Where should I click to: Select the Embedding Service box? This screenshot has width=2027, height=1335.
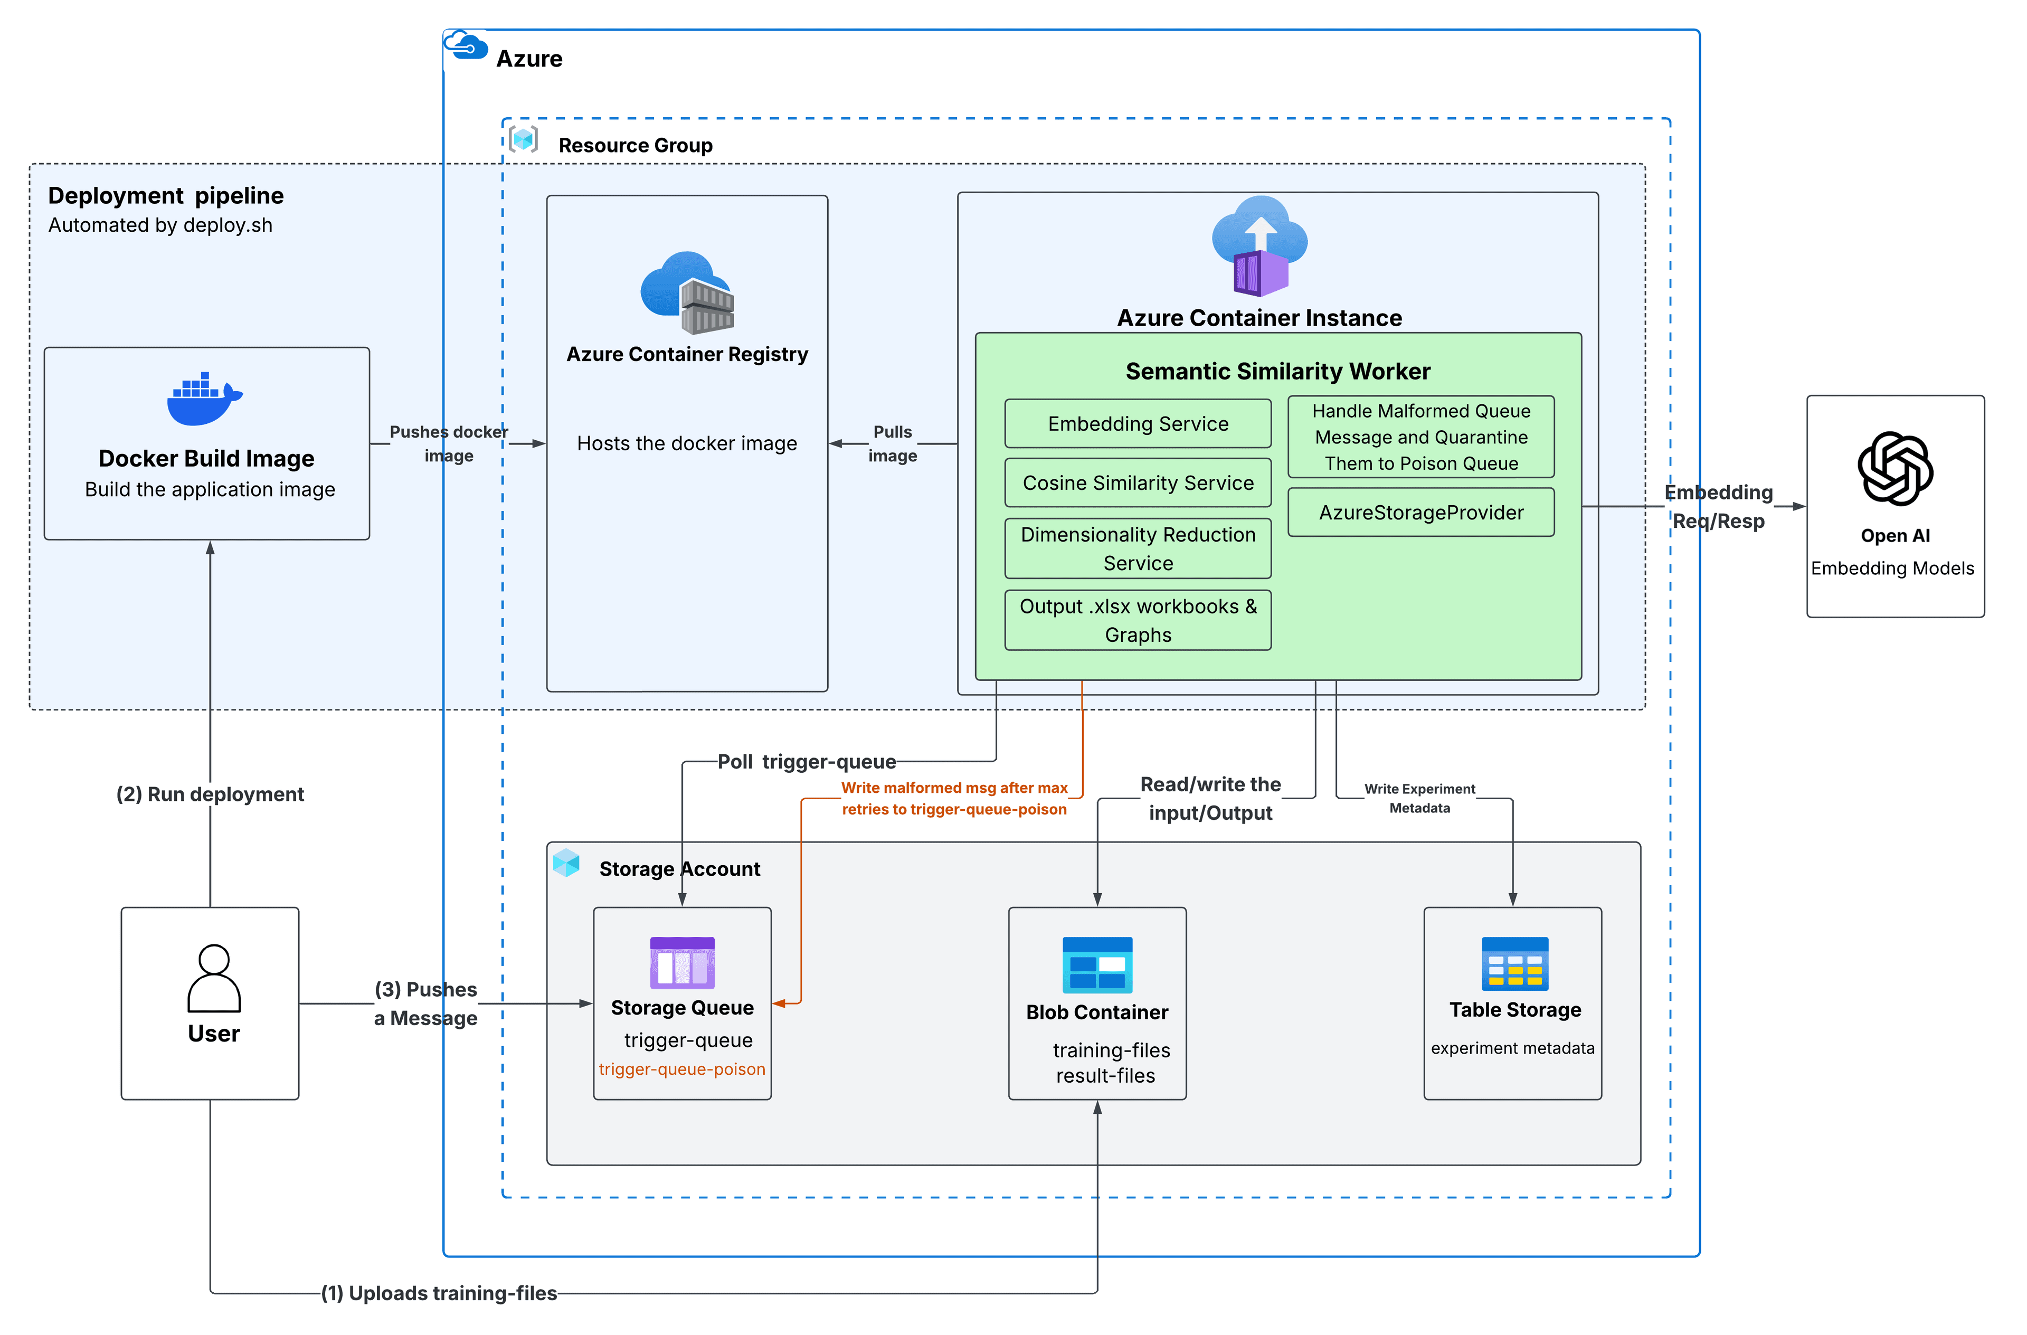click(1138, 423)
